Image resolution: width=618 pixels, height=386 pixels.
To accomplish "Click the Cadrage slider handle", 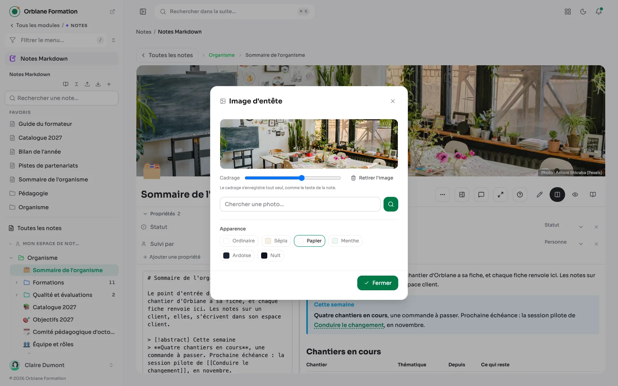I will tap(302, 178).
